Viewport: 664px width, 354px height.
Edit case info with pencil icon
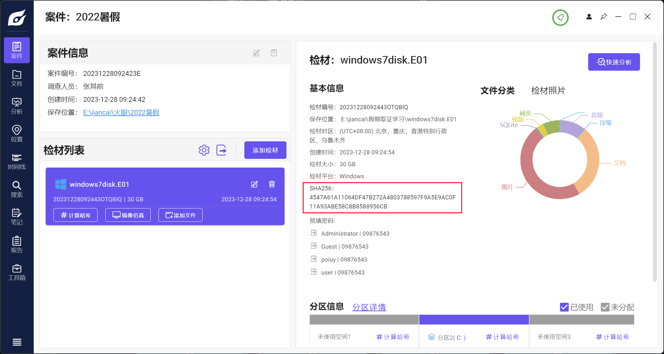point(256,53)
